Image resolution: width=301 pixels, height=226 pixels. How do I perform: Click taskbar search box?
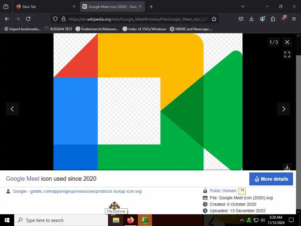pyautogui.click(x=61, y=220)
